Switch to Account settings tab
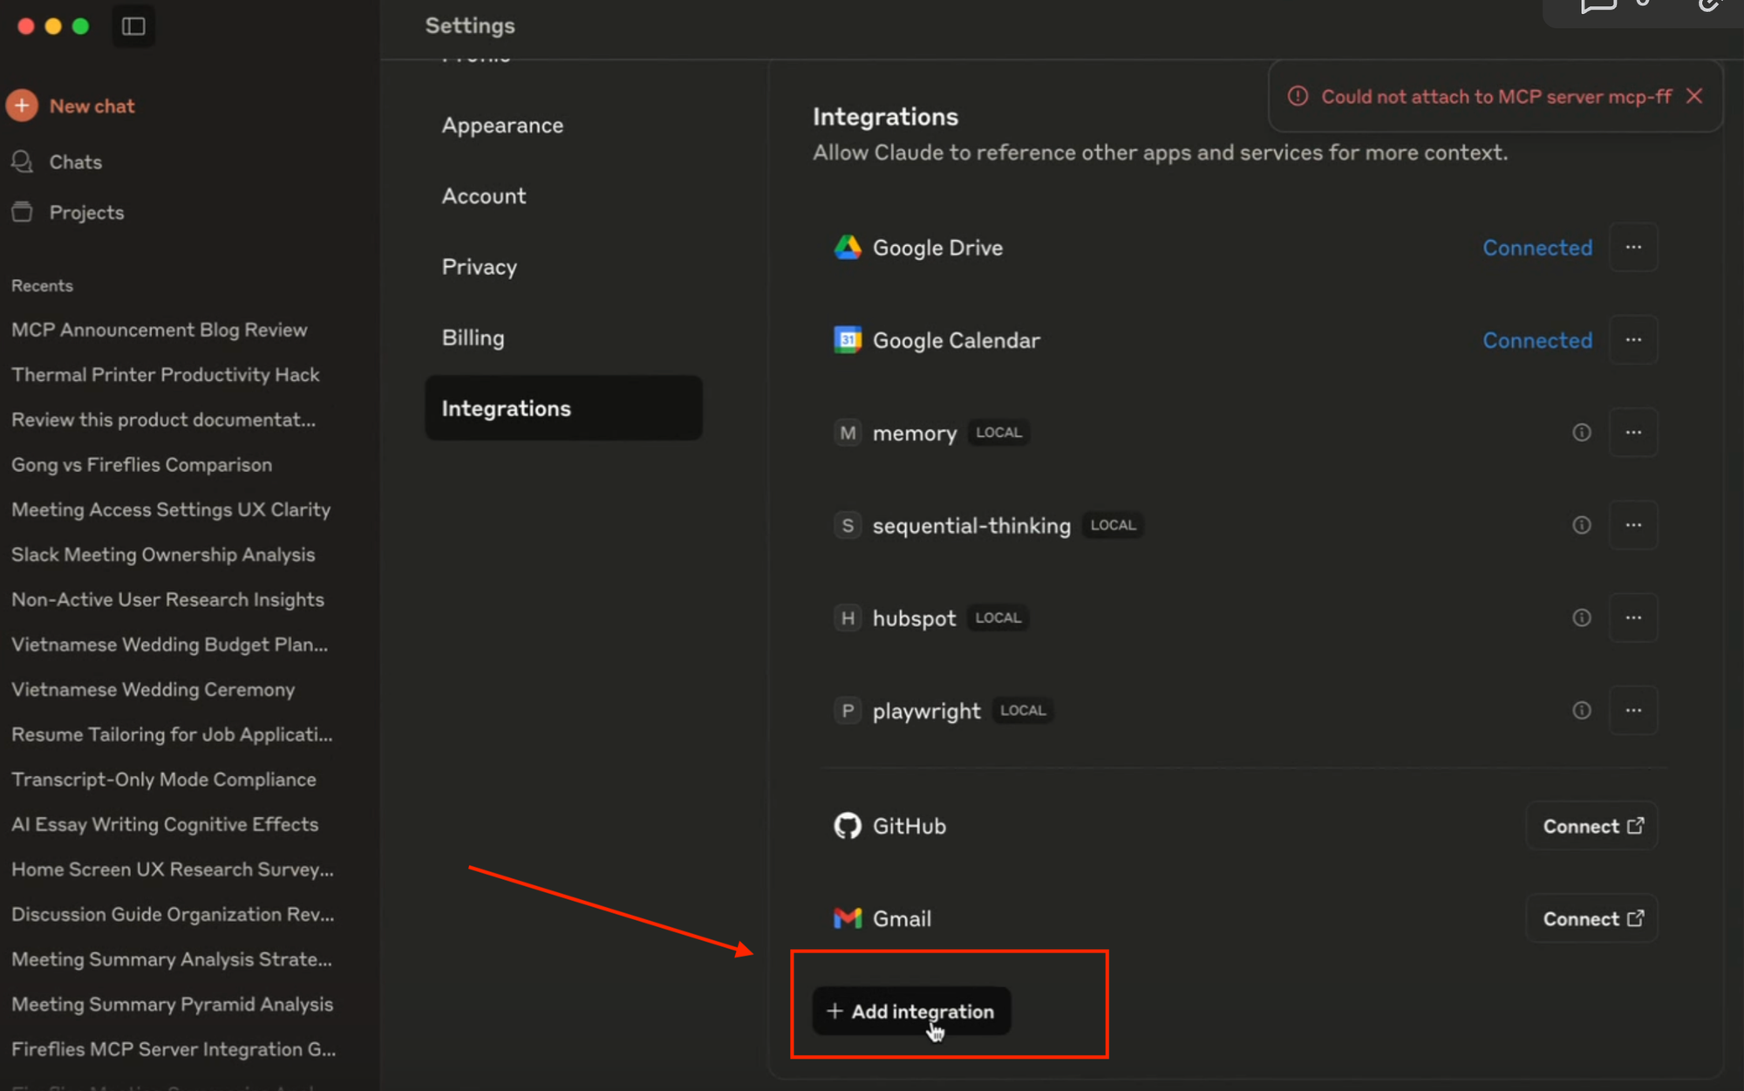Screen dimensions: 1744x1091 pyautogui.click(x=484, y=196)
